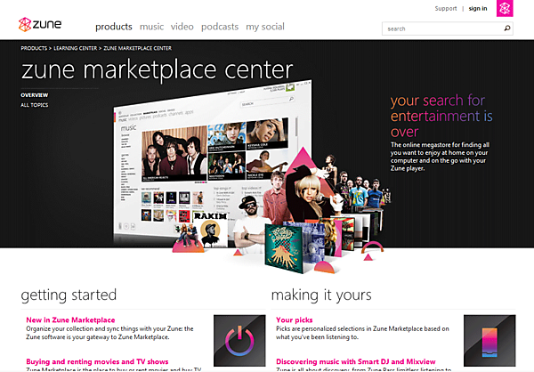The width and height of the screenshot is (534, 372).
Task: Open New in Zune Marketplace article
Action: (70, 319)
